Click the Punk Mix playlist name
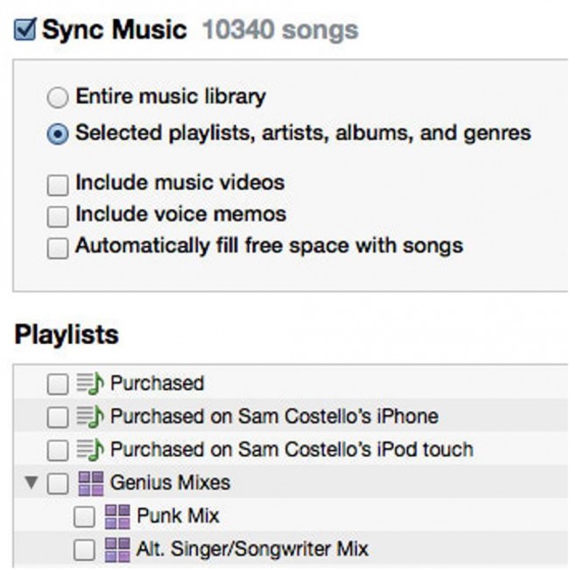This screenshot has width=569, height=569. tap(178, 516)
